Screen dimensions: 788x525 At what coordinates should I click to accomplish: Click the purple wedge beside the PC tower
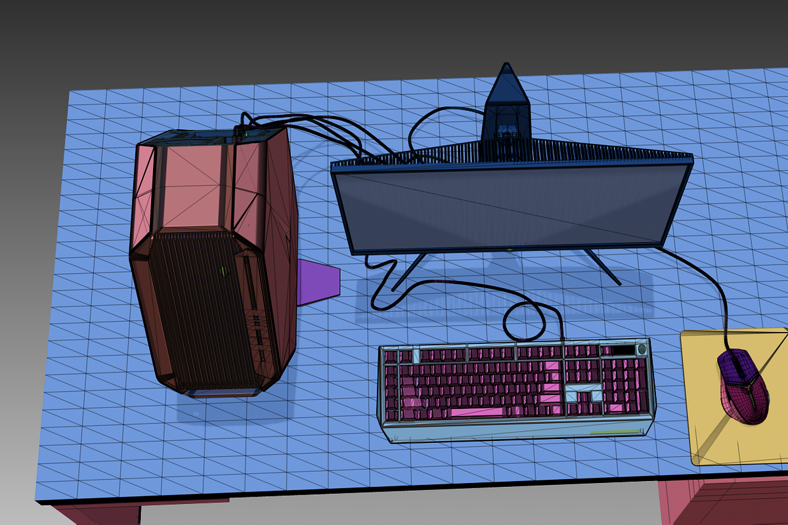click(x=318, y=282)
